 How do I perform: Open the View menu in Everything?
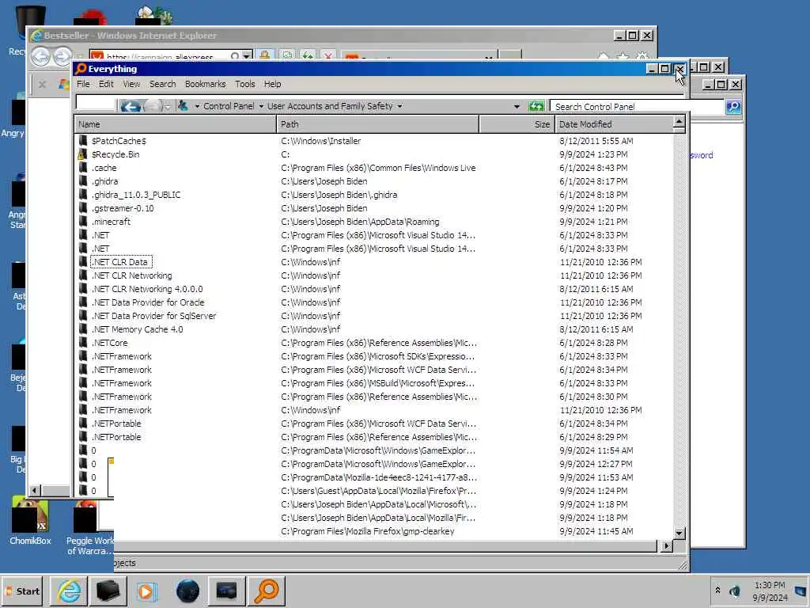[x=131, y=84]
